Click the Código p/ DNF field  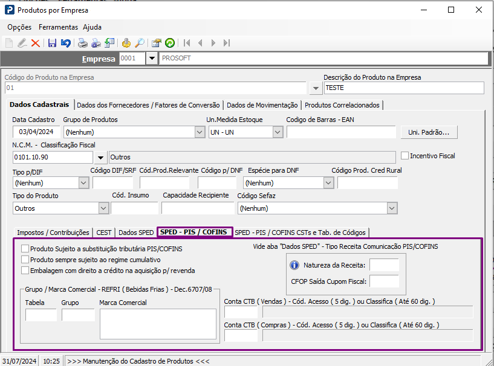(x=217, y=182)
